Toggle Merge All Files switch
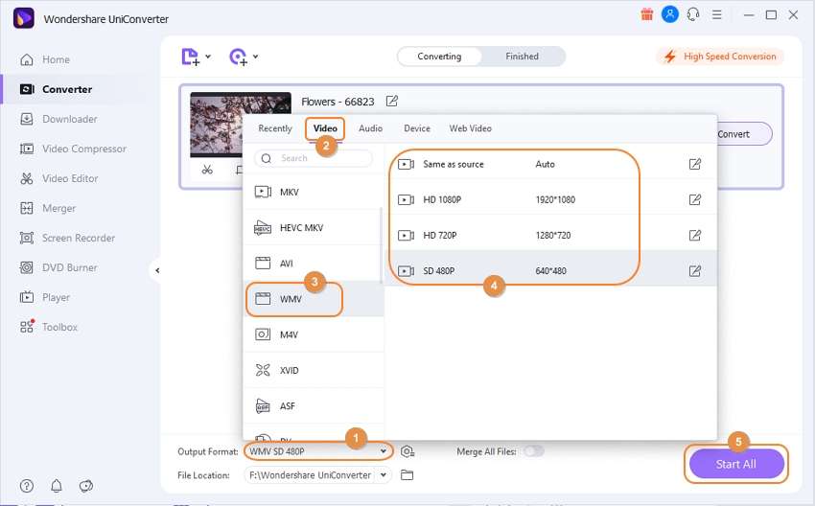 [x=534, y=451]
